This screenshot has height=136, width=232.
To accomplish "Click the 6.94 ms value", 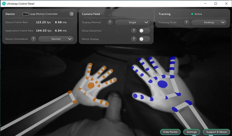I will [61, 31].
